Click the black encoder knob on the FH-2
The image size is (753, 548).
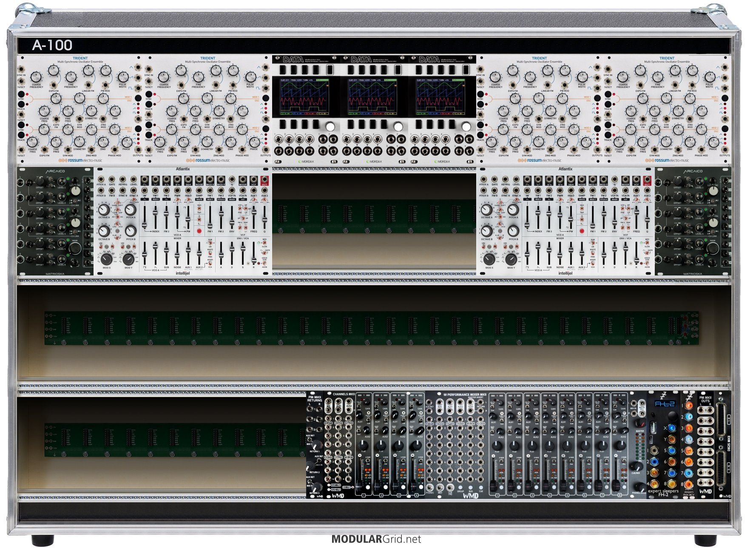click(x=672, y=415)
